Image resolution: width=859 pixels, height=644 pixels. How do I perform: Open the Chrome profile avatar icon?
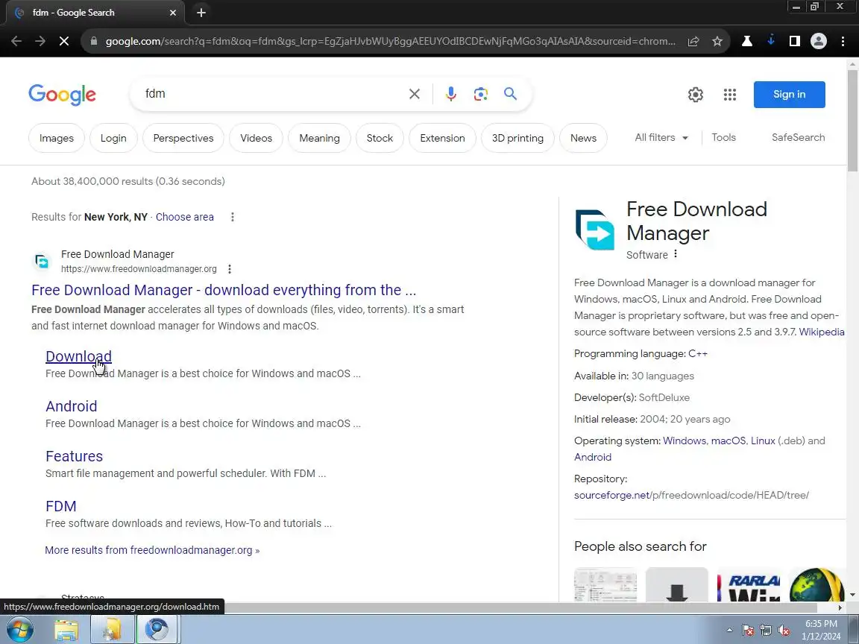click(x=819, y=41)
